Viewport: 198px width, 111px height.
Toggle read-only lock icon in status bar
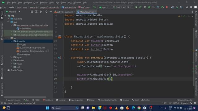[191, 103]
